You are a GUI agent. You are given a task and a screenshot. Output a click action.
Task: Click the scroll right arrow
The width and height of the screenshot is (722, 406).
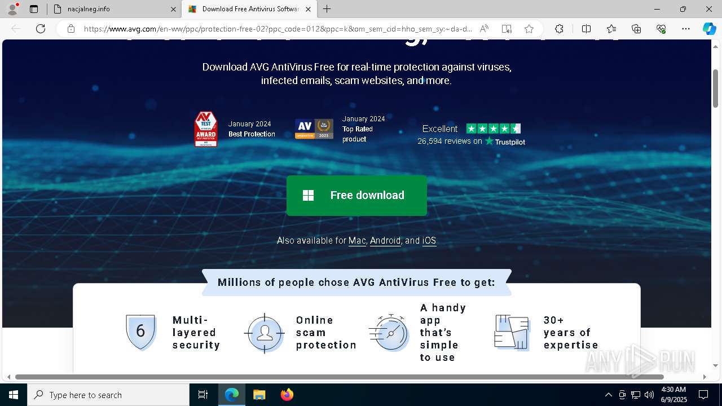pos(705,377)
